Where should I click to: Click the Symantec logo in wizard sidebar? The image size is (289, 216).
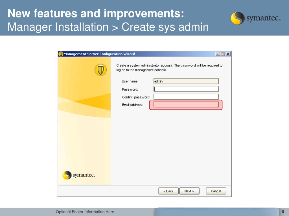click(79, 175)
